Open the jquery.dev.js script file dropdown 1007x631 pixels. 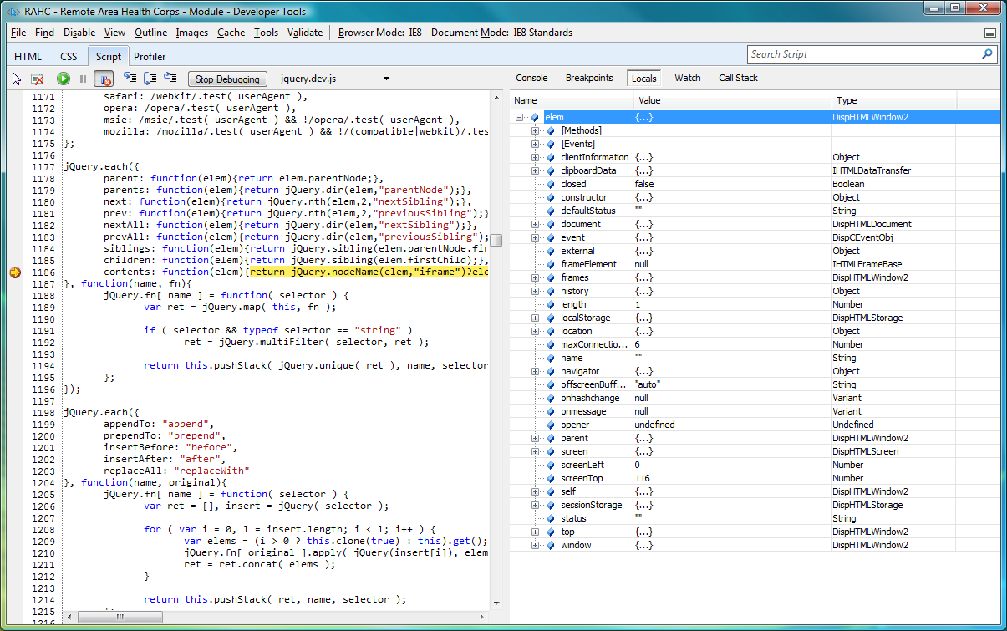(386, 79)
